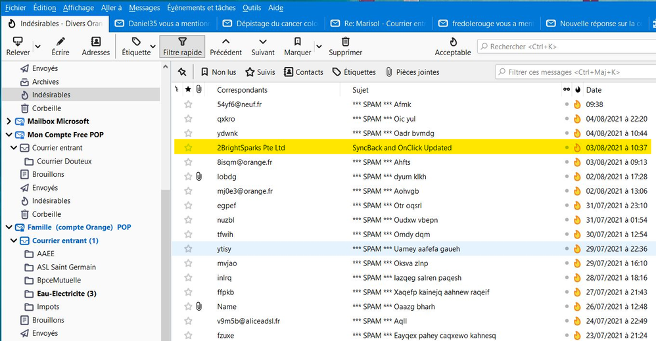Collapse the Mon Compte Free POP account

pos(9,135)
